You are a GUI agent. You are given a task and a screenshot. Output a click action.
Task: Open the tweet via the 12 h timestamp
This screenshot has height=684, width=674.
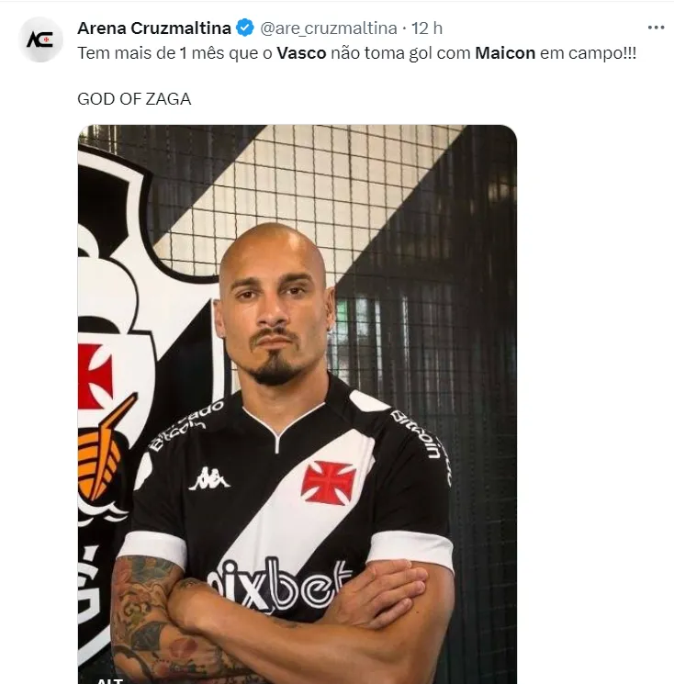(x=427, y=28)
